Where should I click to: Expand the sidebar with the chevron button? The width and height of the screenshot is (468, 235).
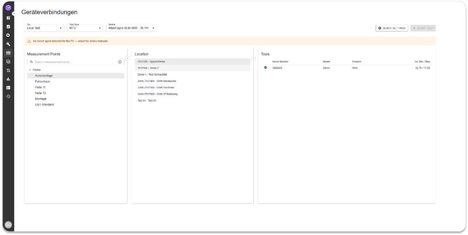click(x=13, y=13)
